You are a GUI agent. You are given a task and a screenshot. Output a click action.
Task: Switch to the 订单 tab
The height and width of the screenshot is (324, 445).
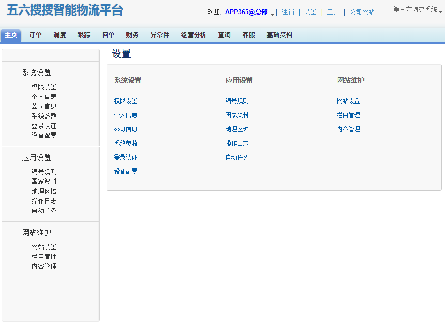35,35
